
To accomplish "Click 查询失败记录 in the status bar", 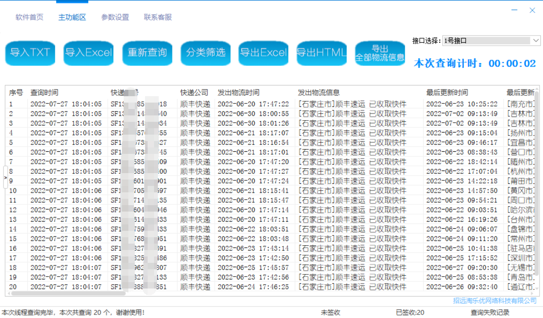I will pyautogui.click(x=490, y=312).
